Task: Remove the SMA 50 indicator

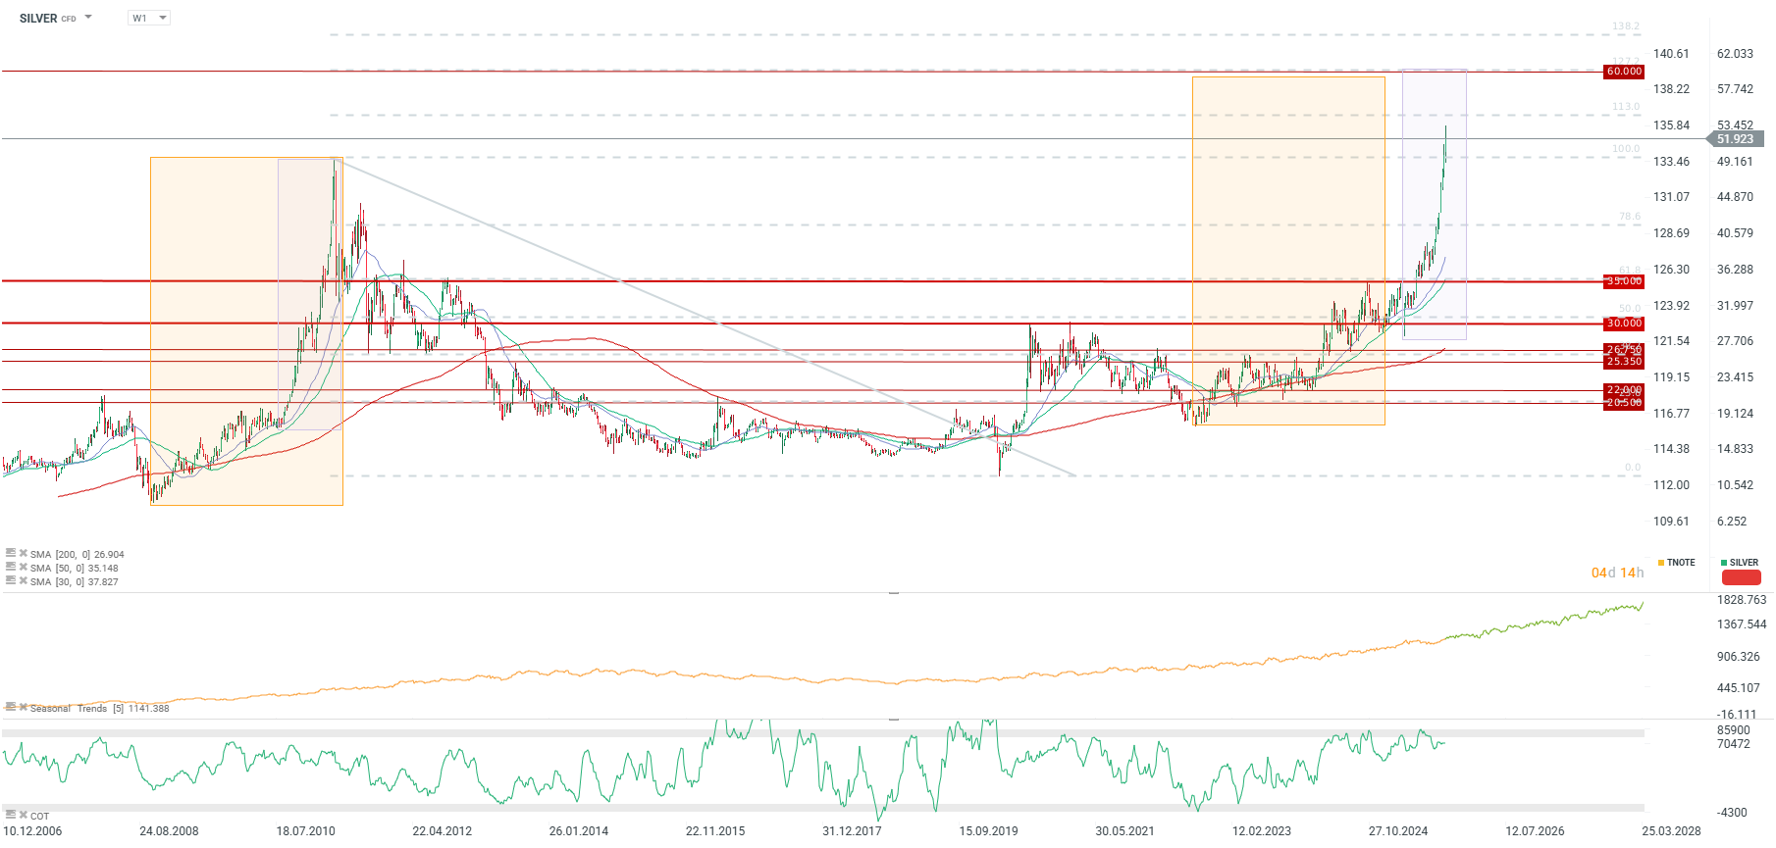Action: (23, 567)
